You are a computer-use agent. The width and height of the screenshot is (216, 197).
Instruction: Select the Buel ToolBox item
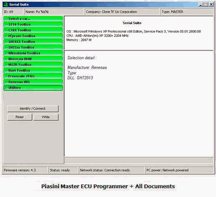(33, 70)
